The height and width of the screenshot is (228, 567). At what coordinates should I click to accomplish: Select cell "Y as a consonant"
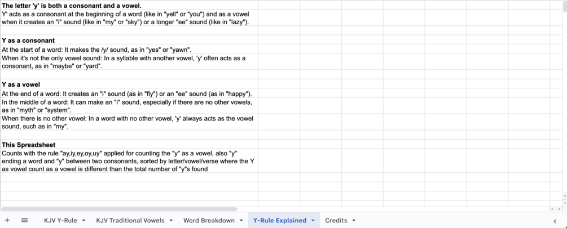click(x=129, y=40)
